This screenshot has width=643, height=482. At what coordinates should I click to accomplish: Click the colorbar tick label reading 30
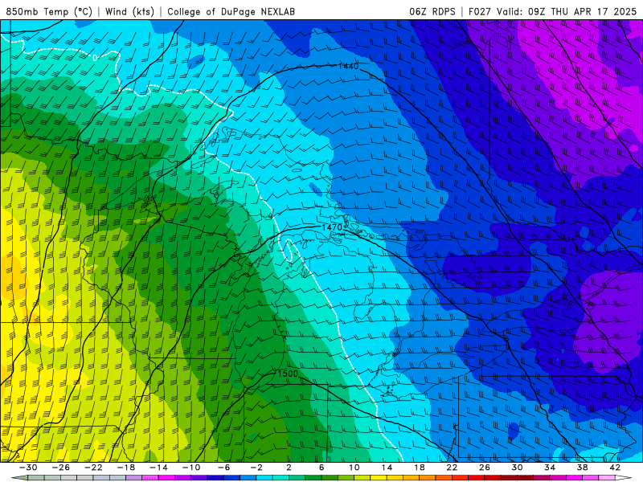pos(517,468)
